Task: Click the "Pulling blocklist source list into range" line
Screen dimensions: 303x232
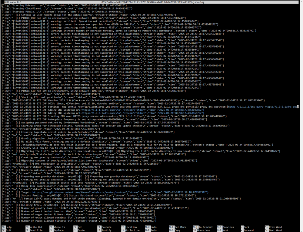Action: (90, 183)
